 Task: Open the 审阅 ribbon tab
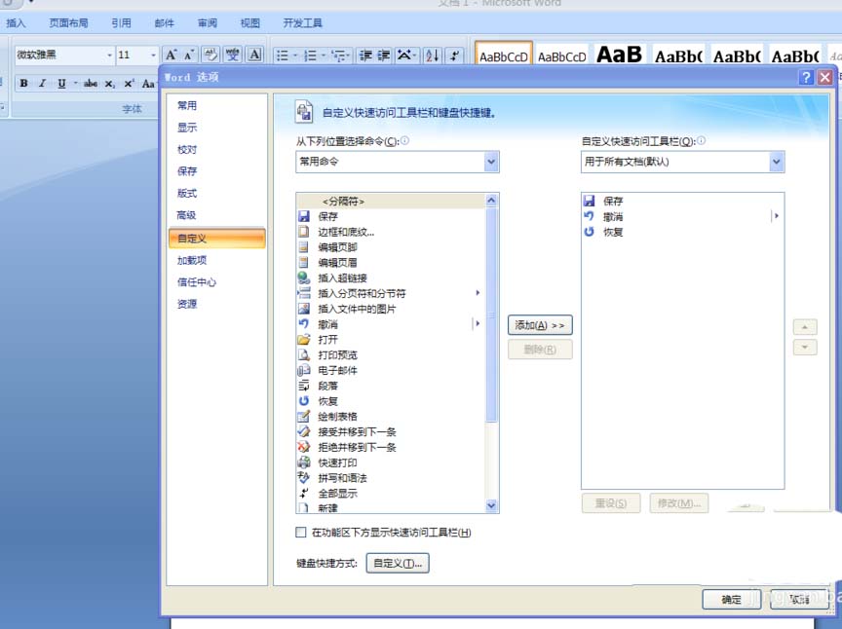[x=208, y=23]
